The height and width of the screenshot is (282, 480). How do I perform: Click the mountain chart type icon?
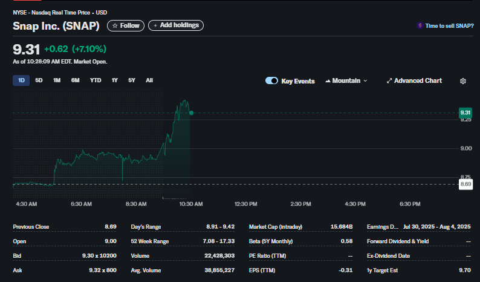328,81
